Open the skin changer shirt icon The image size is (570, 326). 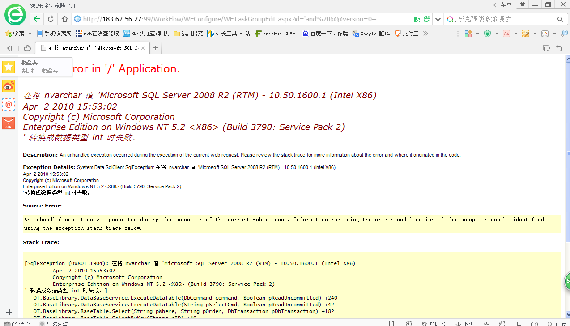(x=522, y=4)
